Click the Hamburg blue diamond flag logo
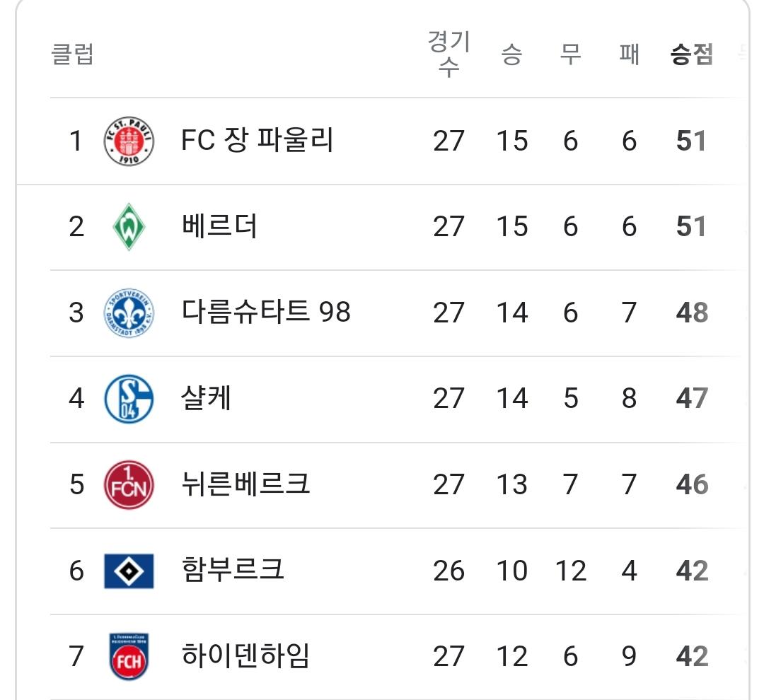Image resolution: width=764 pixels, height=700 pixels. [x=129, y=571]
